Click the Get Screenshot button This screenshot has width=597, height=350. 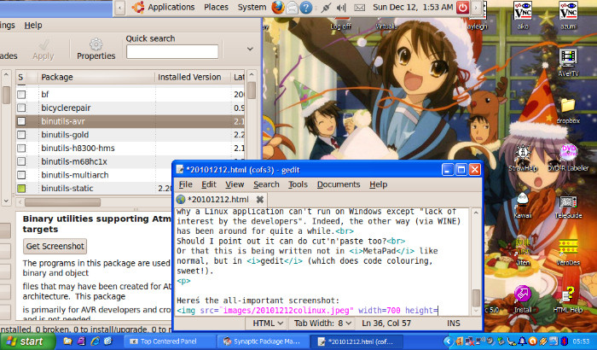[55, 247]
